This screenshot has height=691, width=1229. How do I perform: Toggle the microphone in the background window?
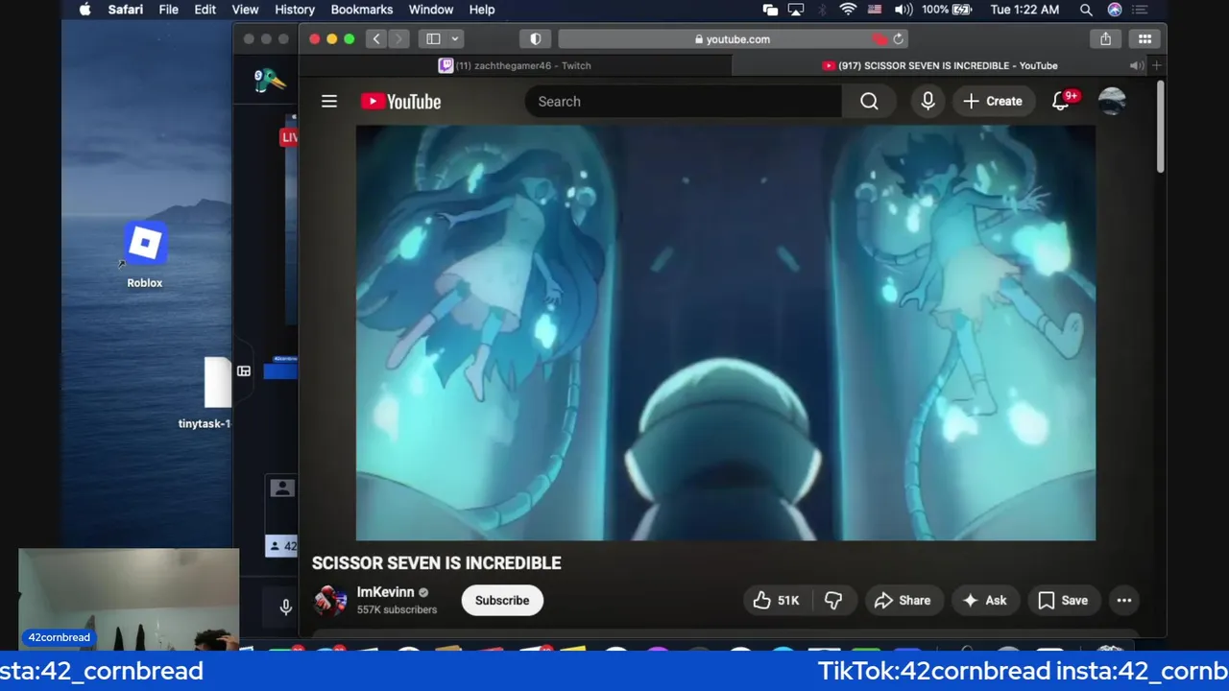[285, 607]
